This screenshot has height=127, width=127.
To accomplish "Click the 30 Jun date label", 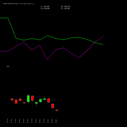I will (44, 121).
